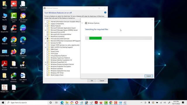Open Avast Secure Browser shortcut
The height and width of the screenshot is (105, 187).
pos(23,17)
